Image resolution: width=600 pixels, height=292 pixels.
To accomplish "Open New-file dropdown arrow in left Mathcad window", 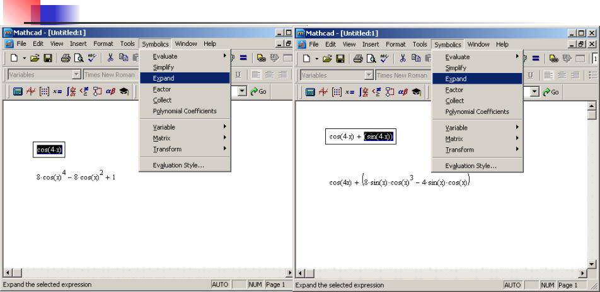I will click(24, 58).
